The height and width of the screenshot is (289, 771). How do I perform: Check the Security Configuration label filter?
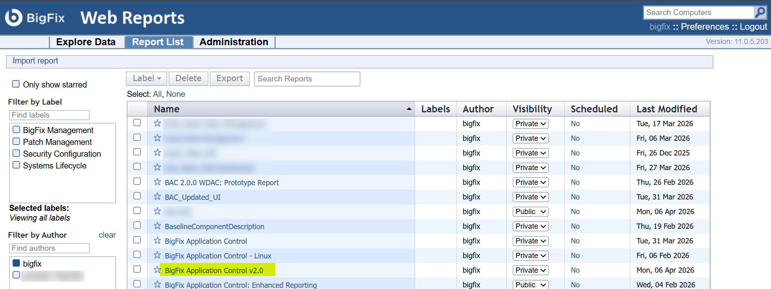[16, 153]
